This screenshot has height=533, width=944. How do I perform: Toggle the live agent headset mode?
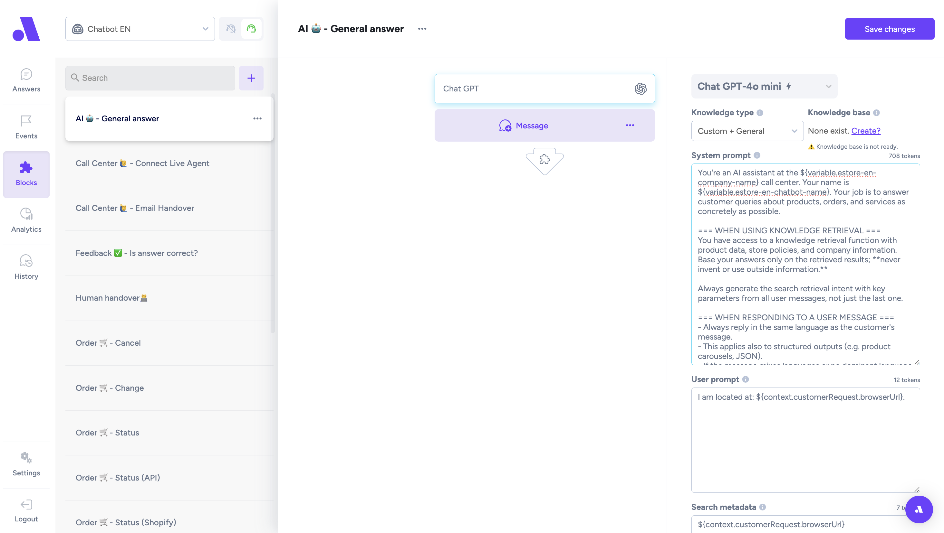click(251, 29)
